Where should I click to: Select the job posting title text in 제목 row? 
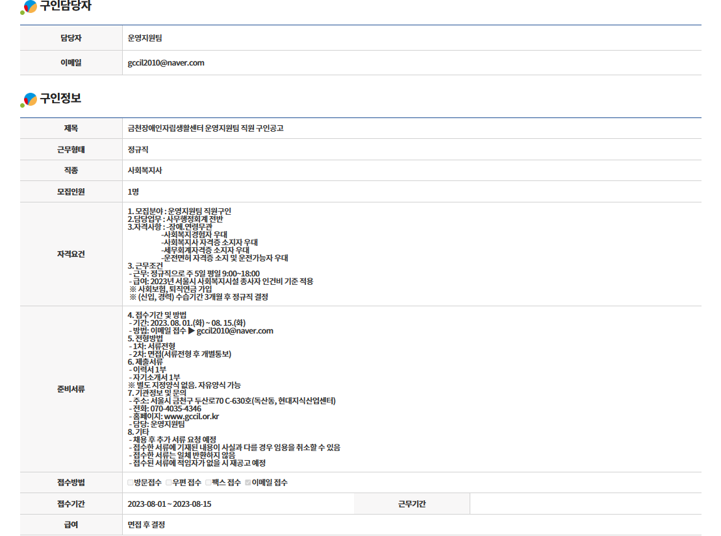pos(205,128)
